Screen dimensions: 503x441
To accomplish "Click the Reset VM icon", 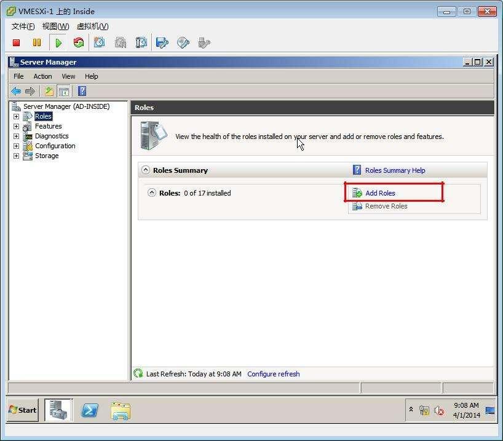I will pos(79,42).
